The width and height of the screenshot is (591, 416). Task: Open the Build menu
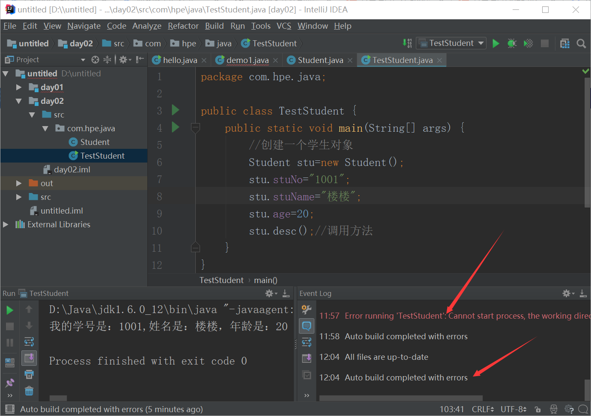click(214, 26)
